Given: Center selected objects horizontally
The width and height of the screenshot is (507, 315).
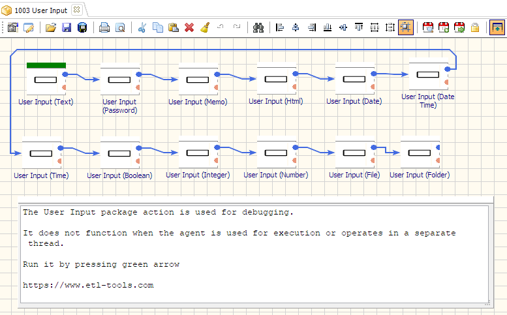Looking at the screenshot, I should [296, 27].
